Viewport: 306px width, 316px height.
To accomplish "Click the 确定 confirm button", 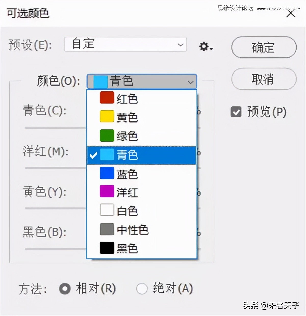I will tap(263, 47).
